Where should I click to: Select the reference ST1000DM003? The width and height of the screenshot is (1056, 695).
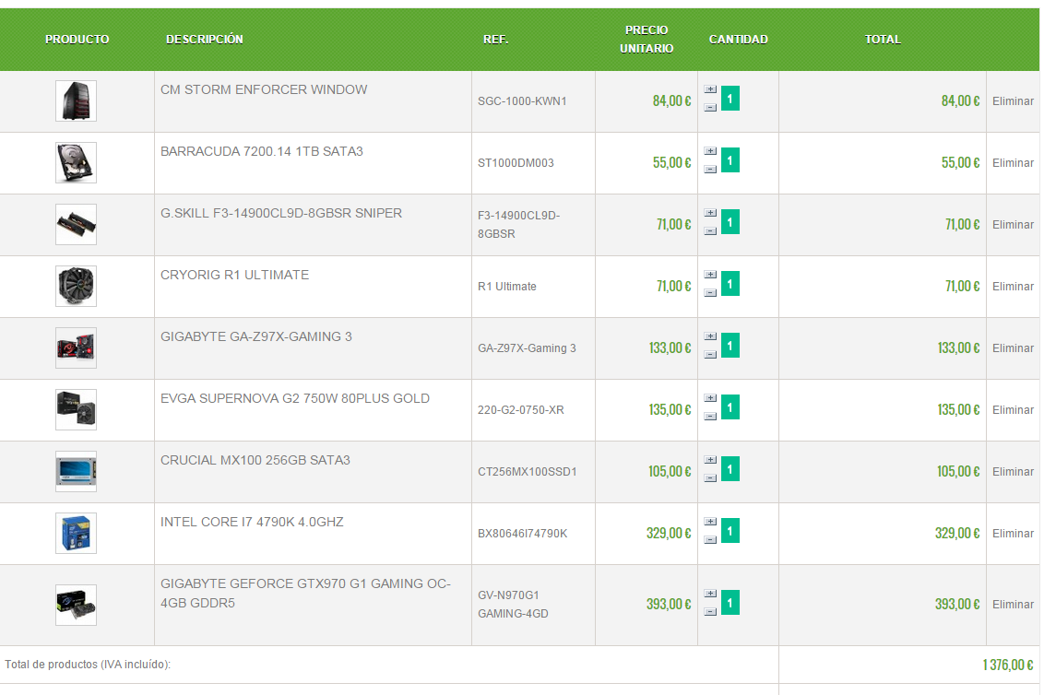click(x=516, y=163)
